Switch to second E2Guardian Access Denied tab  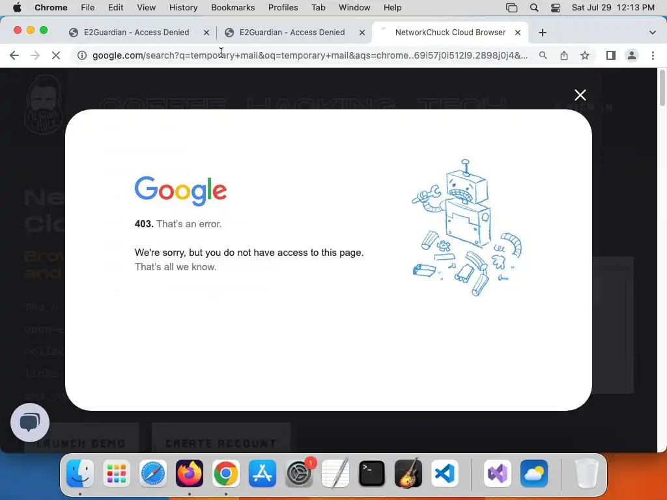pos(292,33)
